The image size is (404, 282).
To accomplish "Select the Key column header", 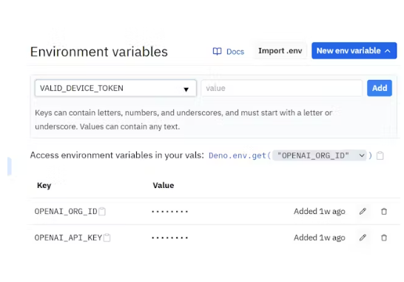I will click(44, 185).
